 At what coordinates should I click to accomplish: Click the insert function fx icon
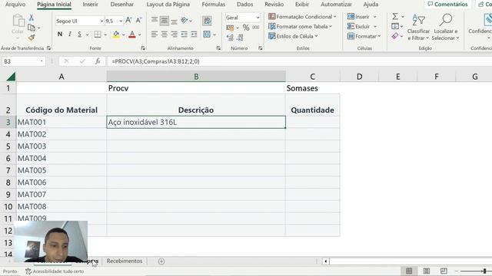pyautogui.click(x=98, y=61)
